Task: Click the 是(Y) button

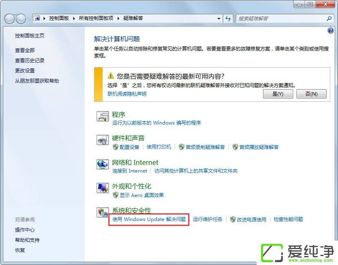Action: tap(278, 94)
